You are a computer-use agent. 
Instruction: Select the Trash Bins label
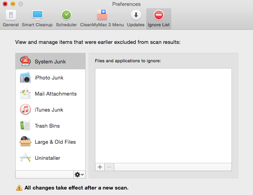click(x=47, y=126)
